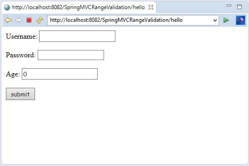Image resolution: width=249 pixels, height=166 pixels.
Task: Click the Age label text
Action: (13, 74)
